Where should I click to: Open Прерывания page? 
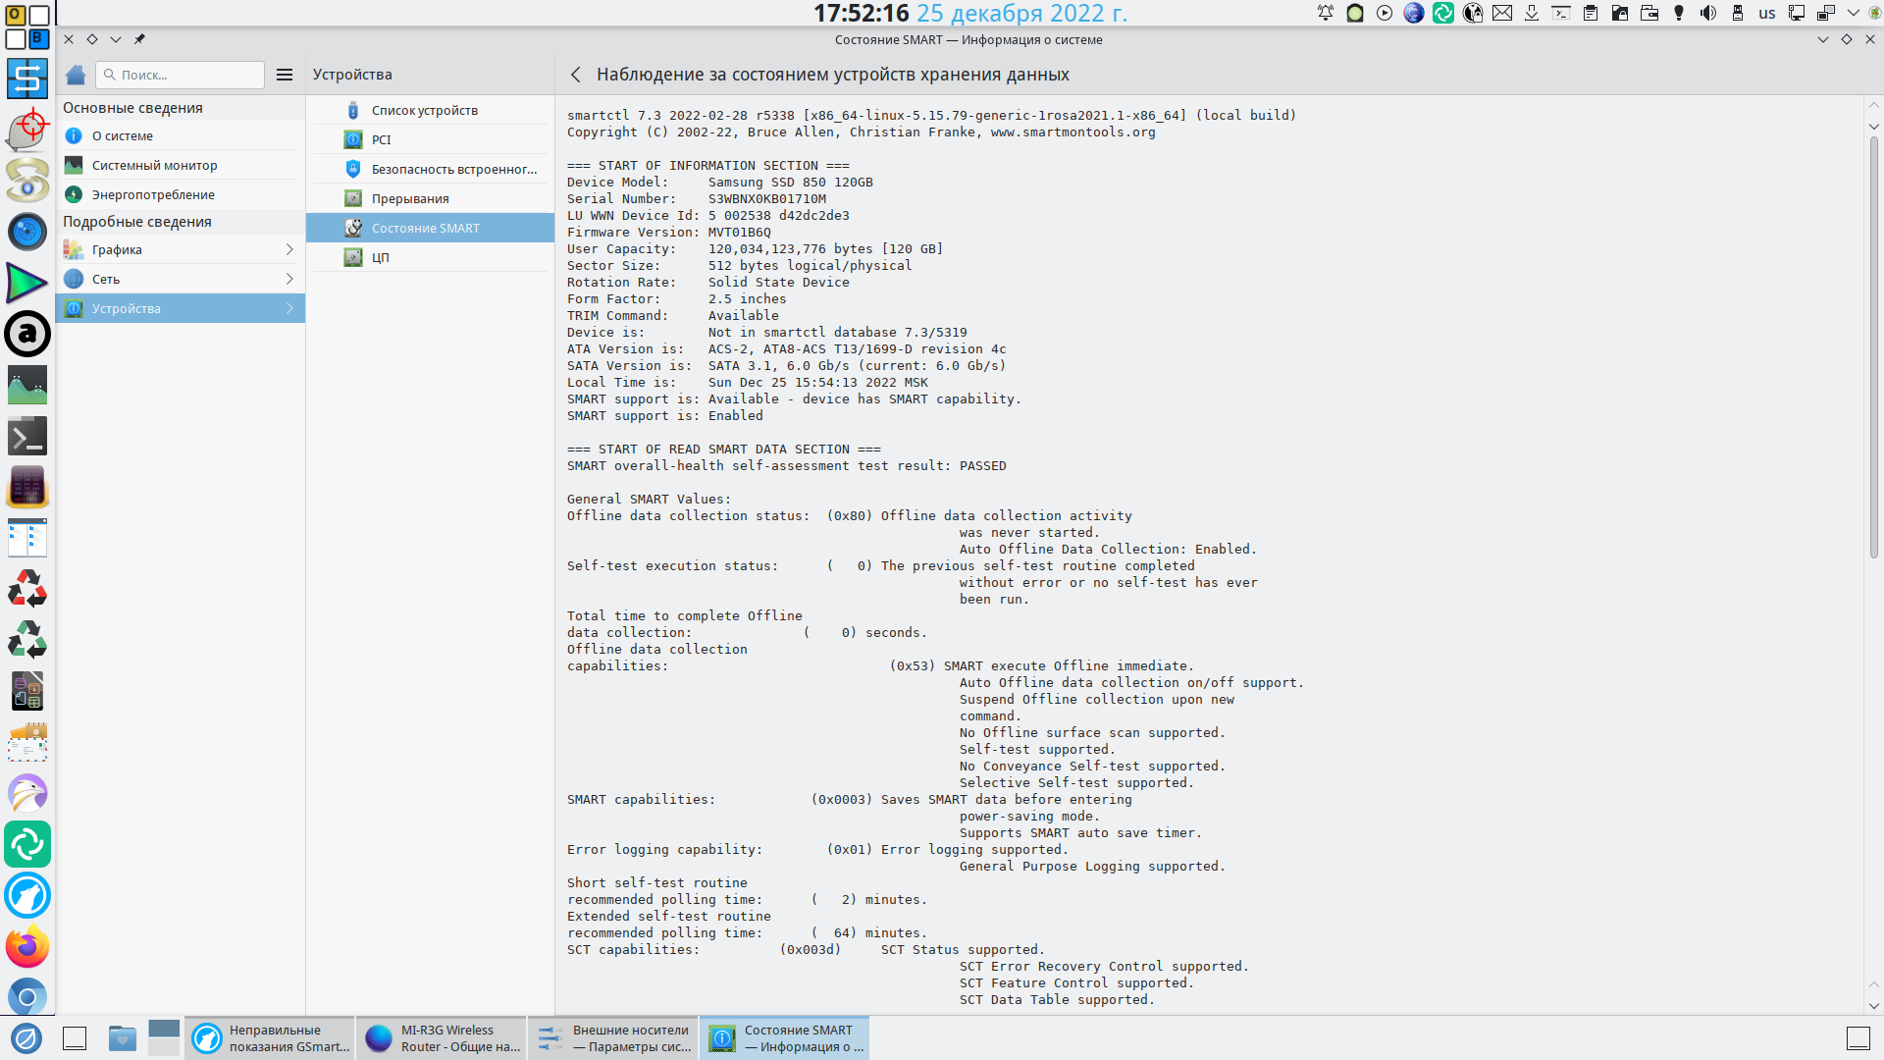coord(410,199)
